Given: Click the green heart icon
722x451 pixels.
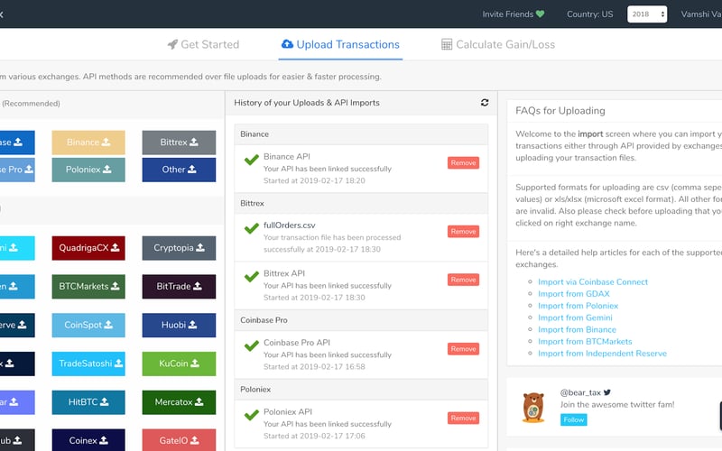Looking at the screenshot, I should tap(540, 14).
